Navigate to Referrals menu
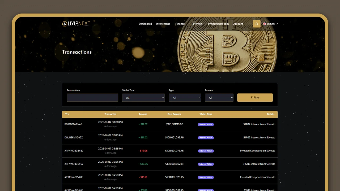 [x=197, y=24]
